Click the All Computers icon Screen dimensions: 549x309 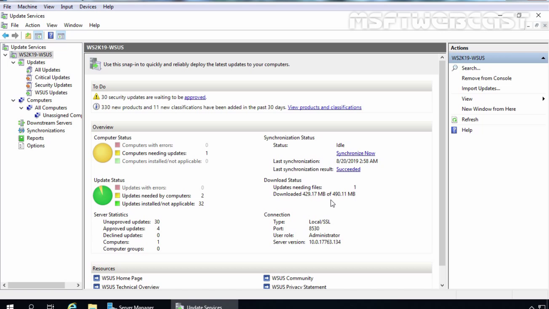pyautogui.click(x=29, y=108)
